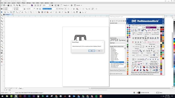Viewport: 175px width, 98px height.
Task: Select the filled Magic Templates radio button
Action: 133,63
